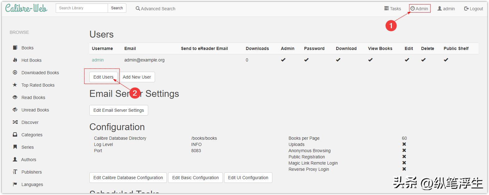Viewport: 489px width, 195px height.
Task: Click the Discover shuffle icon
Action: (x=15, y=122)
